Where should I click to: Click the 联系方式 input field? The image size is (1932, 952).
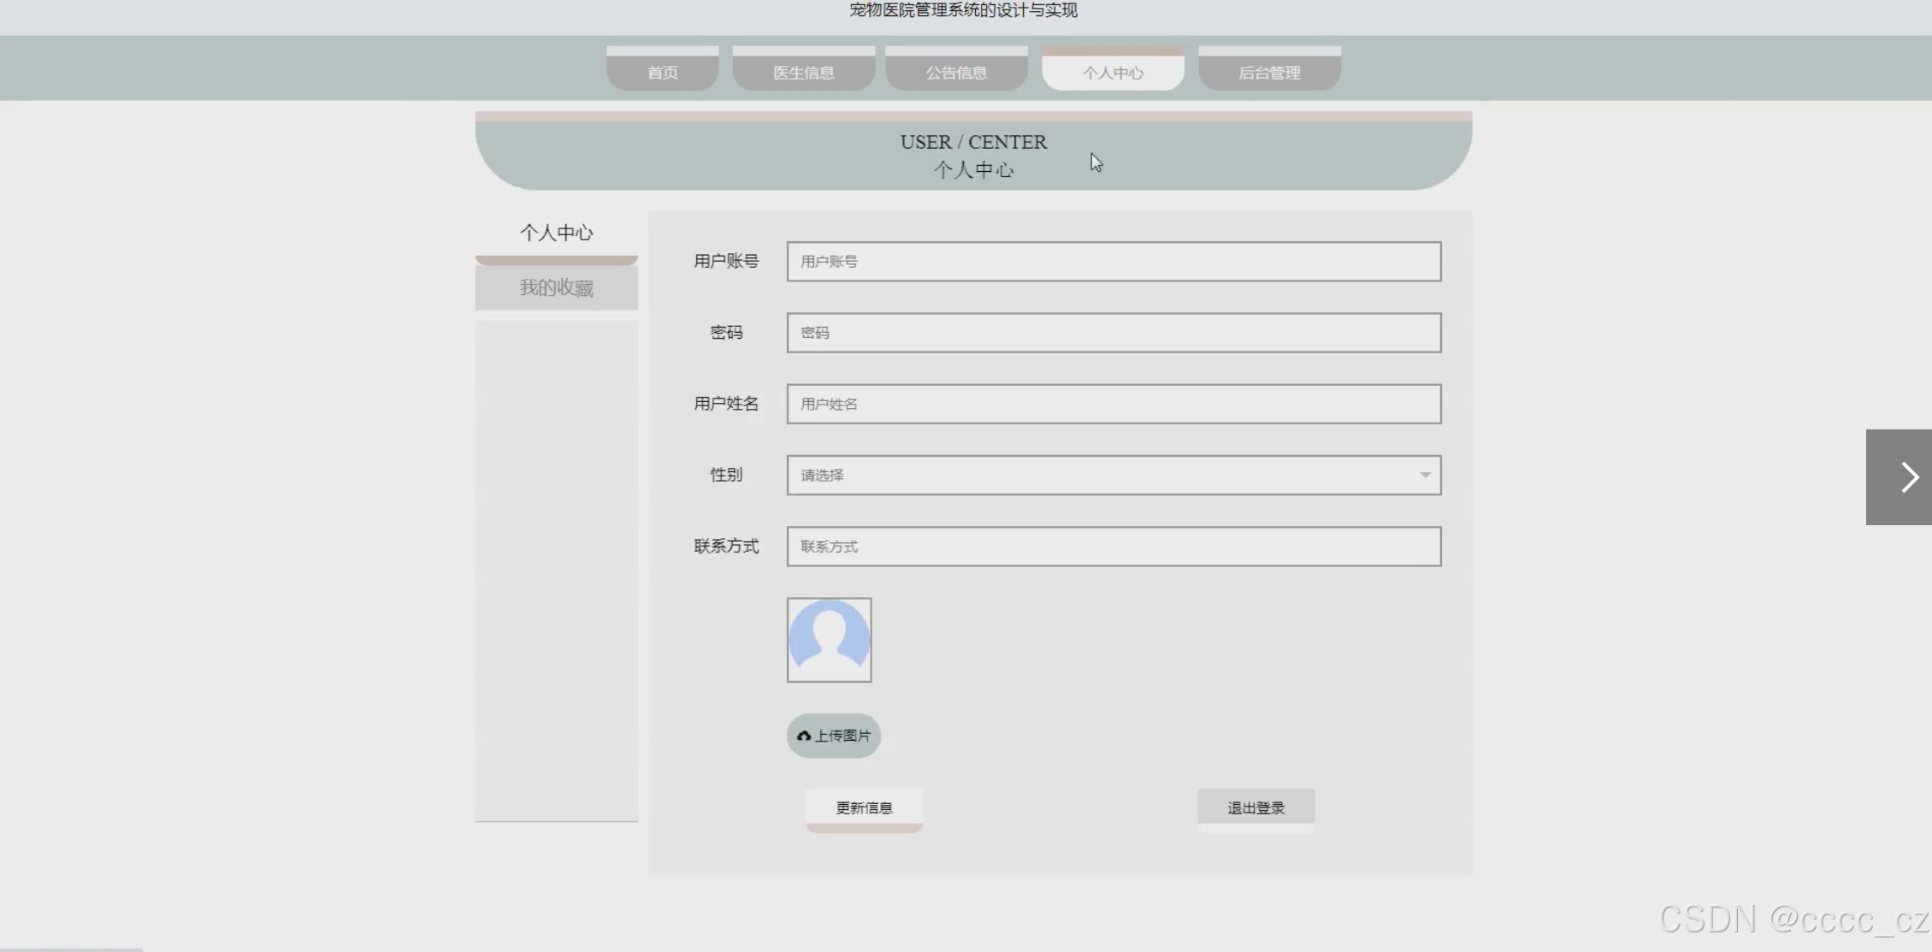pos(1113,547)
